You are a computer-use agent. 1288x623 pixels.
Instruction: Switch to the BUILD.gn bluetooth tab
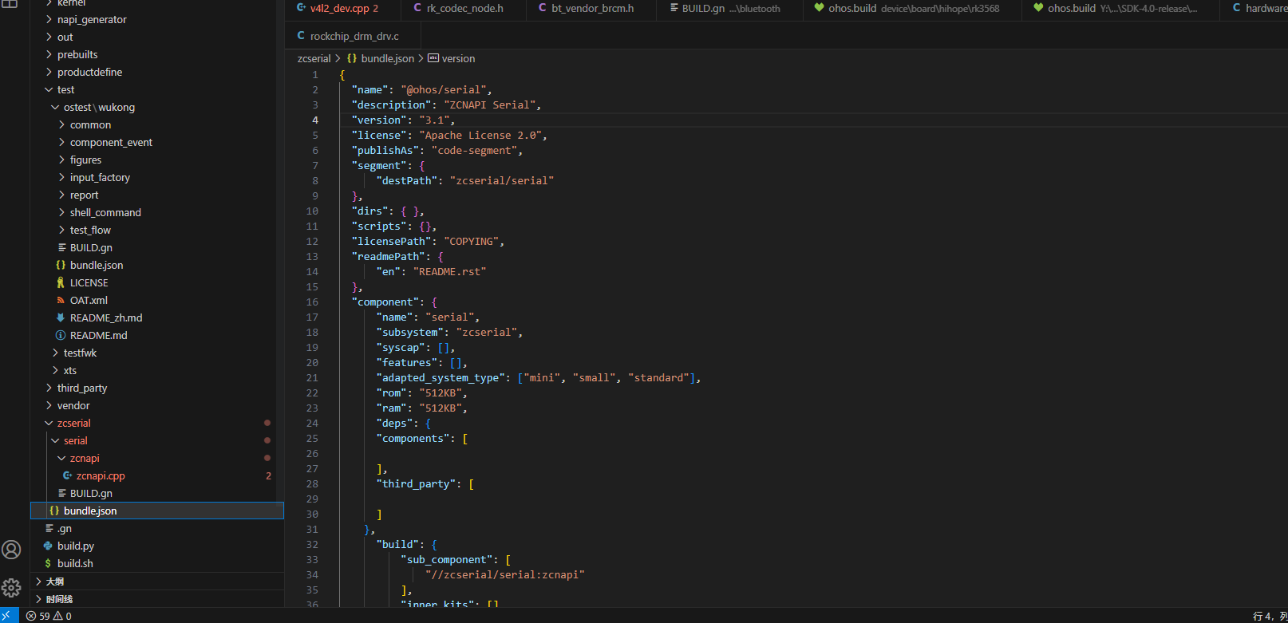tap(729, 9)
